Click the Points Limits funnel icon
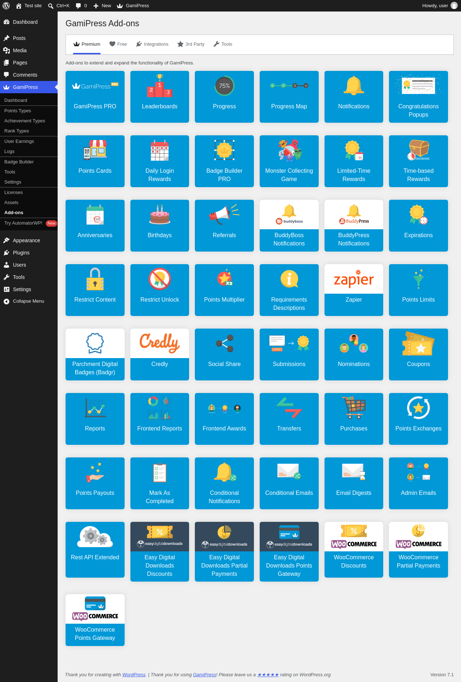Image resolution: width=461 pixels, height=682 pixels. (419, 279)
